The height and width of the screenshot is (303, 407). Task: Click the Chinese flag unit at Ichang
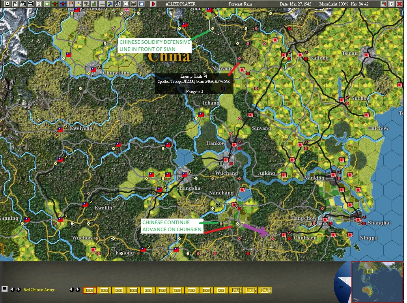point(201,114)
